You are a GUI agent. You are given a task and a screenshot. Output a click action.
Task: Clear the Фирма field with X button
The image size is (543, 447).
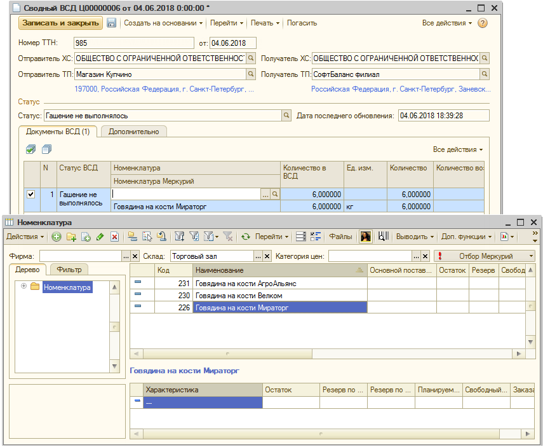point(135,256)
